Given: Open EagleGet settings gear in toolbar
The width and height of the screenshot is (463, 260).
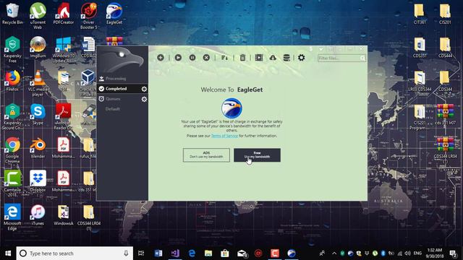Looking at the screenshot, I should click(301, 58).
